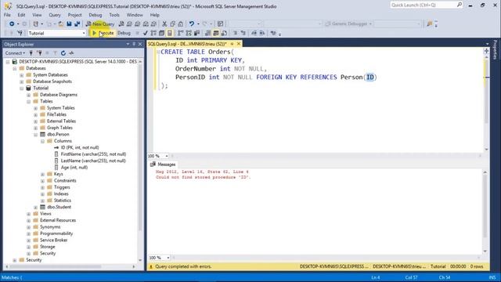
Task: Click the Quick Launch search magnifier icon
Action: point(460,5)
